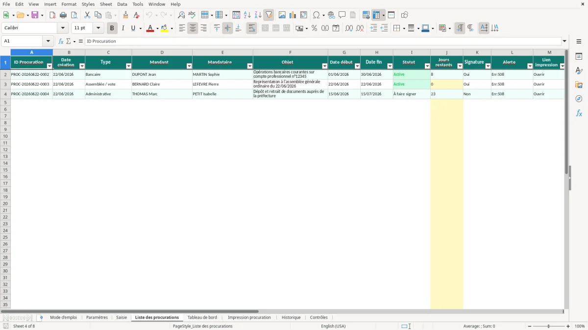
Task: Expand the formula bar arrow
Action: click(564, 42)
